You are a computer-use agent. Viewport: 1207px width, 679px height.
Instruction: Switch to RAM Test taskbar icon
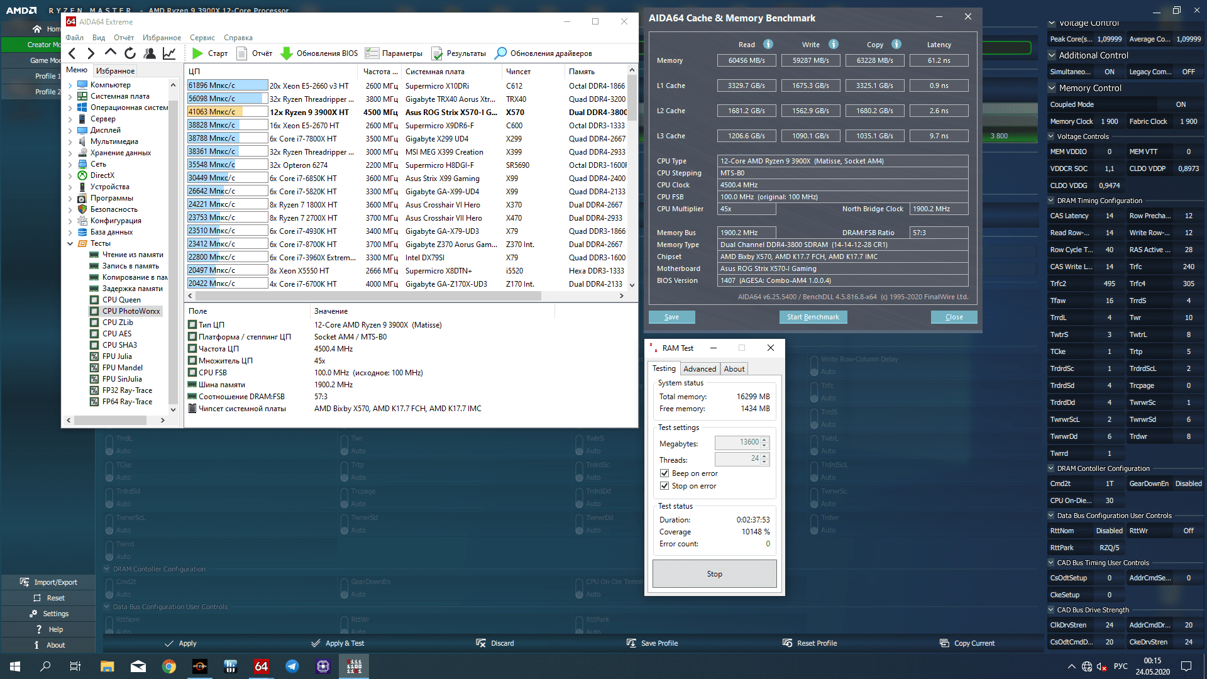354,666
